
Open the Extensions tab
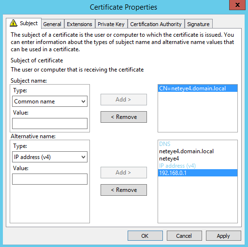(79, 24)
